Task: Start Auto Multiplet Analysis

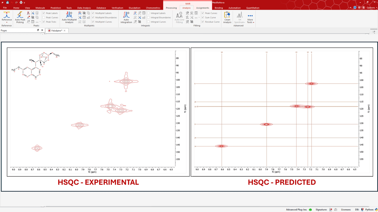Action: [69, 17]
